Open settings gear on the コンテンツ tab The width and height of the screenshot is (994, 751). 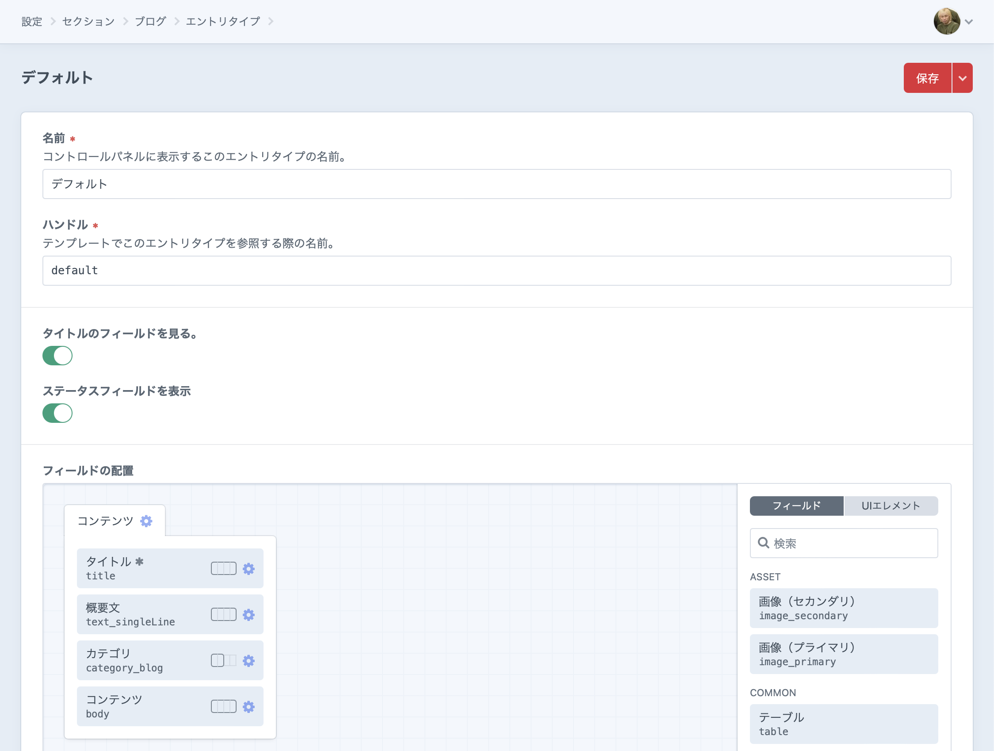(145, 521)
